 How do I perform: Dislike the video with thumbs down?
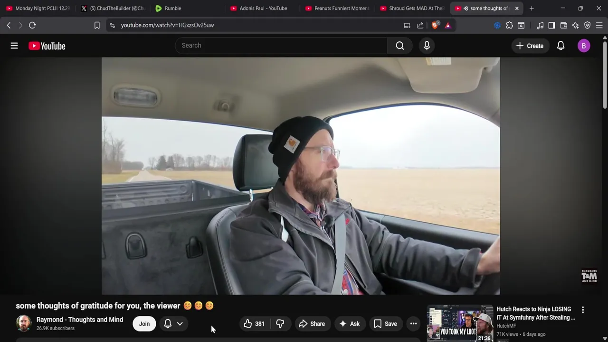point(280,324)
